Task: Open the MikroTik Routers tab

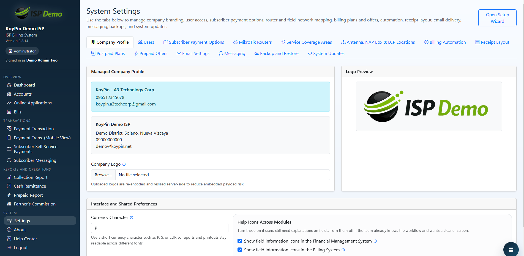Action: click(x=253, y=42)
